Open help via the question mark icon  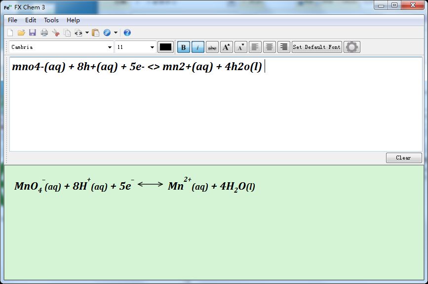(x=127, y=33)
